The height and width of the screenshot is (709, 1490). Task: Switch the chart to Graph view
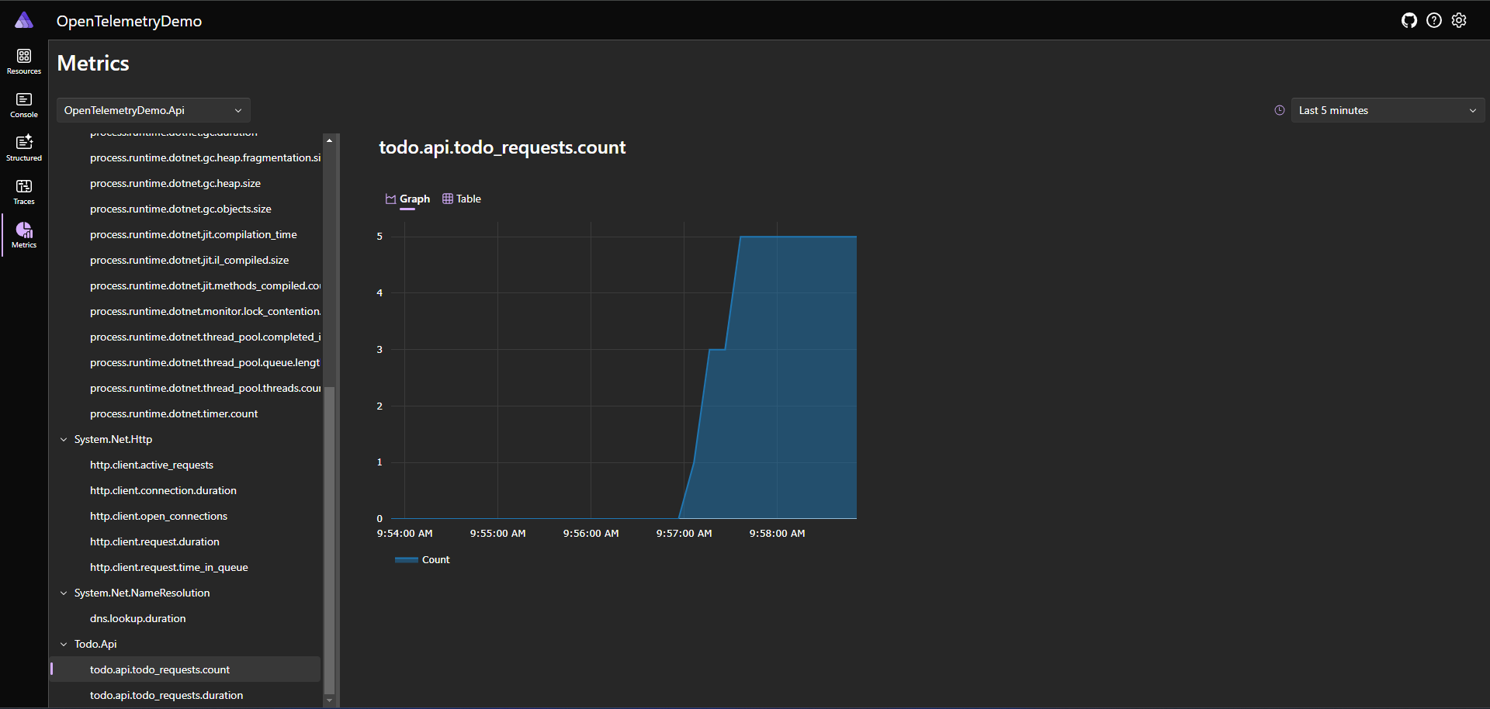pyautogui.click(x=407, y=199)
